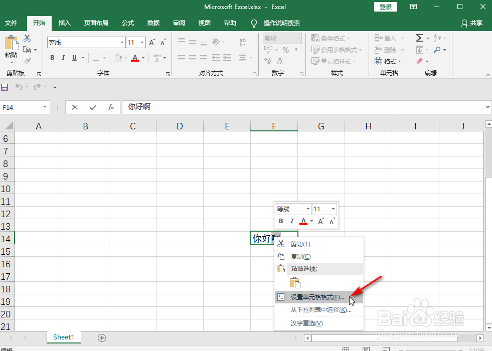
Task: Click the Paste clipboard icon in ribbon
Action: pos(12,43)
